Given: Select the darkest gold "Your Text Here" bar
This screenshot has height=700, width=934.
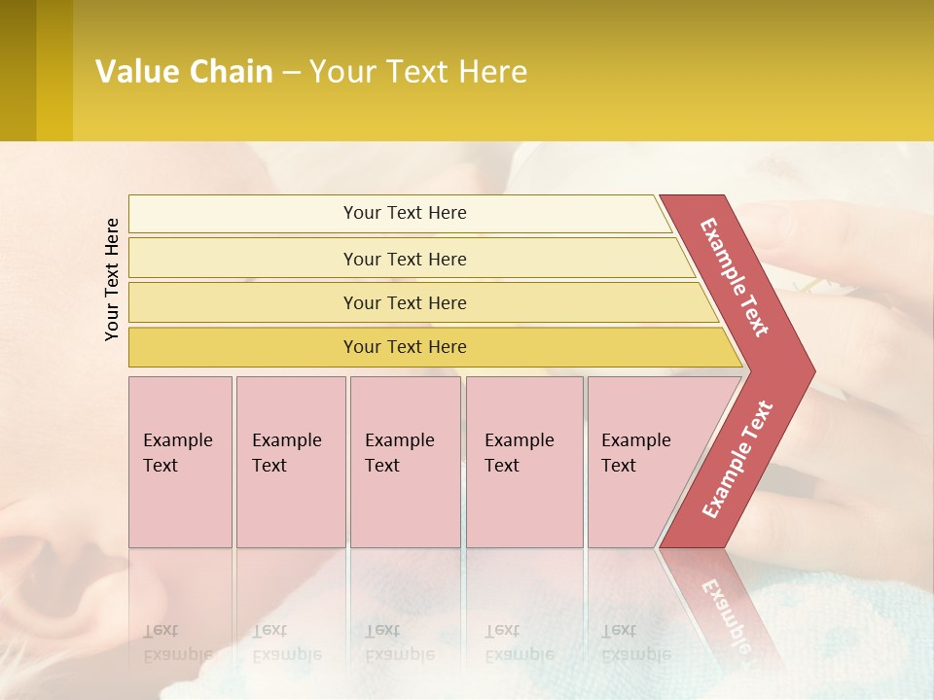Looking at the screenshot, I should [405, 347].
